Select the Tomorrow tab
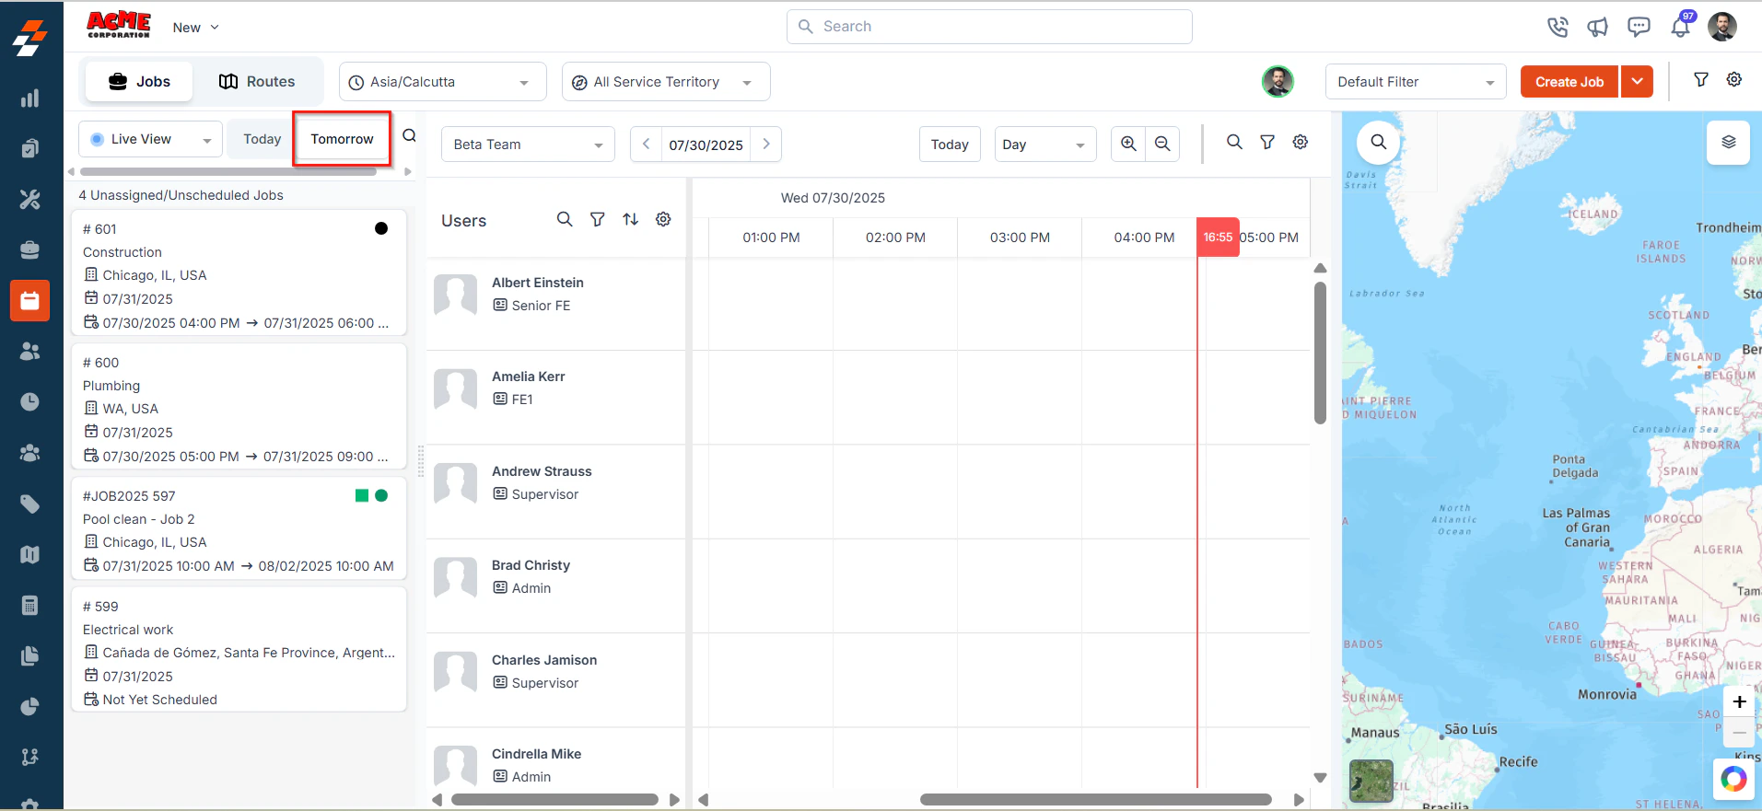The height and width of the screenshot is (811, 1762). (x=342, y=139)
